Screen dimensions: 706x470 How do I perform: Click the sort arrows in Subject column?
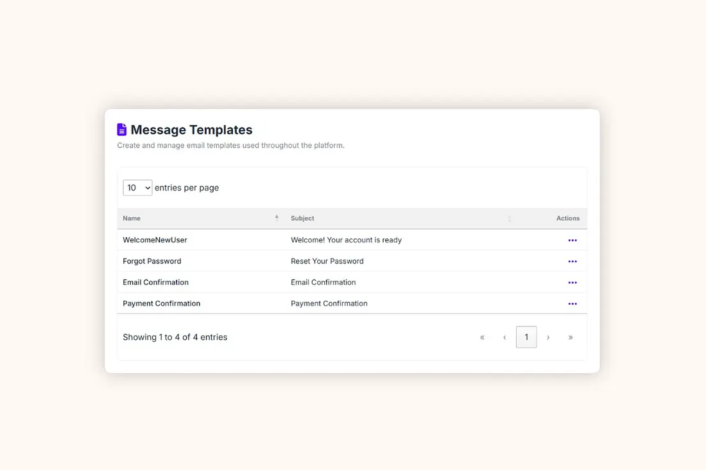(x=510, y=219)
